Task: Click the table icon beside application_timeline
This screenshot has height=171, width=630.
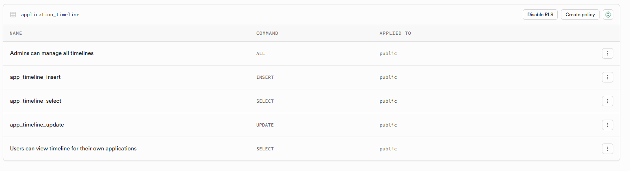Action: point(13,15)
